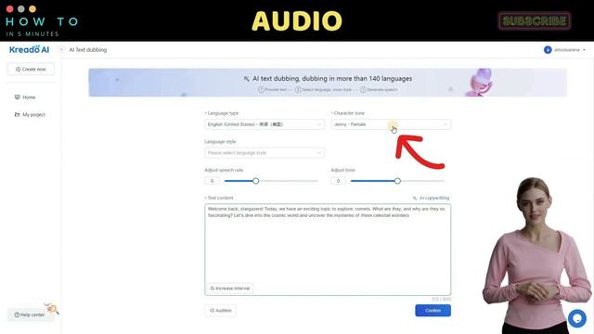
Task: Open the Home menu item
Action: pyautogui.click(x=25, y=97)
